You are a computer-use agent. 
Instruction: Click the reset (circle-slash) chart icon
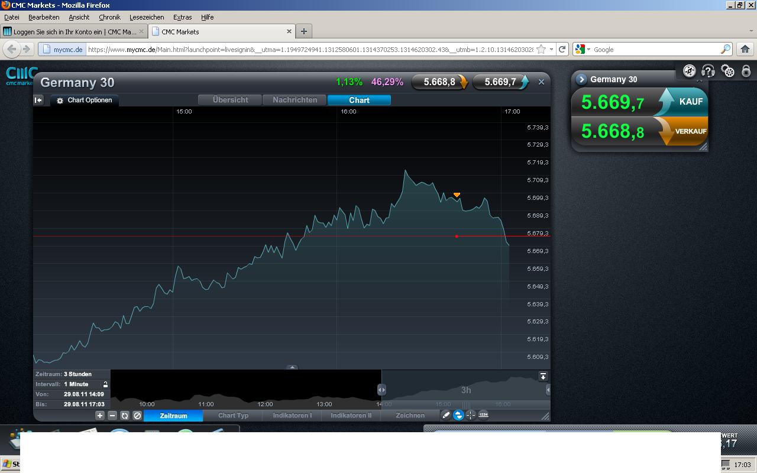point(137,416)
